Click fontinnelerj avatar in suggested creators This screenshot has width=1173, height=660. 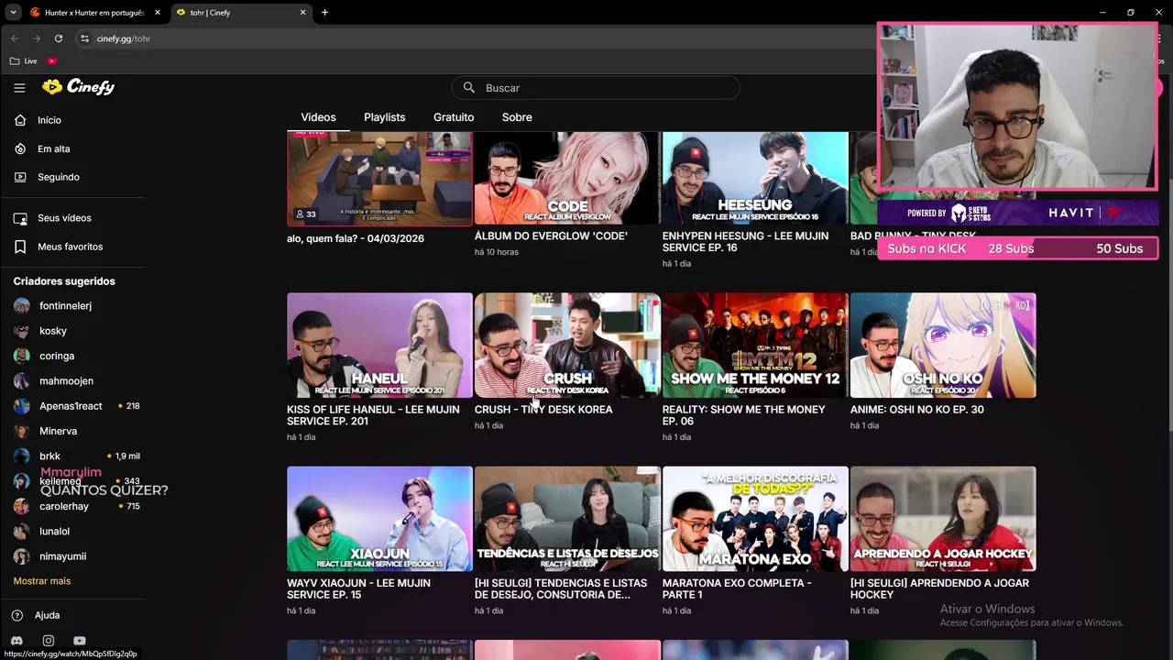21,306
